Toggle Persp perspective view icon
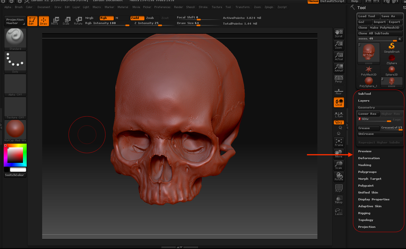 point(339,79)
